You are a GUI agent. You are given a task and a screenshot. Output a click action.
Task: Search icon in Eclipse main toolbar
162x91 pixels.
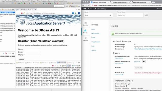tap(55, 3)
